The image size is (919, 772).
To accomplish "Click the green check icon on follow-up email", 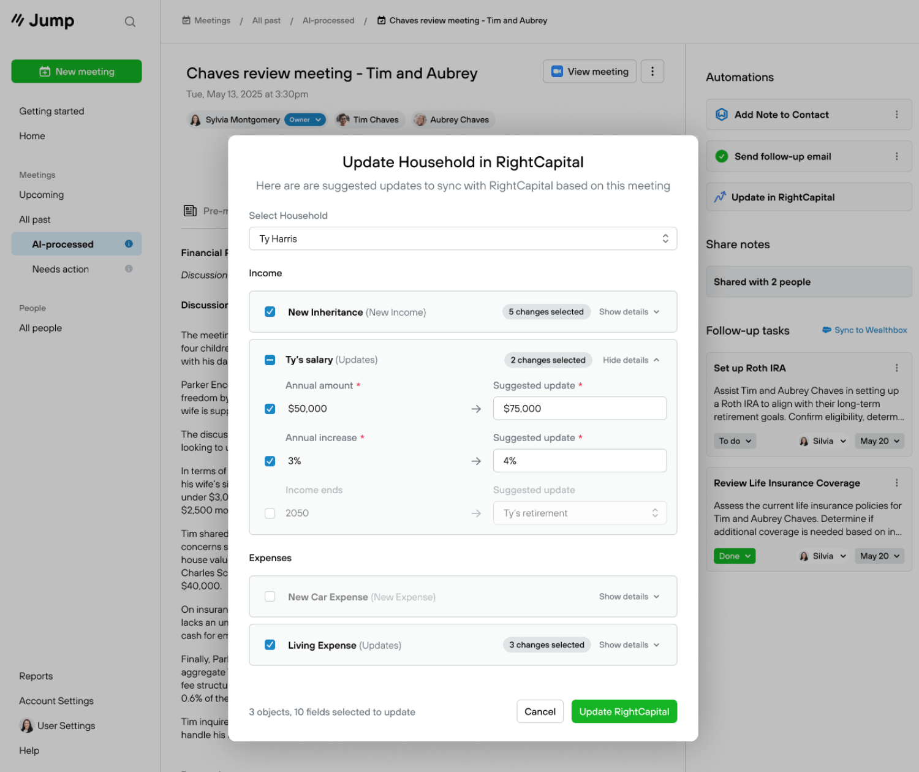I will click(722, 156).
